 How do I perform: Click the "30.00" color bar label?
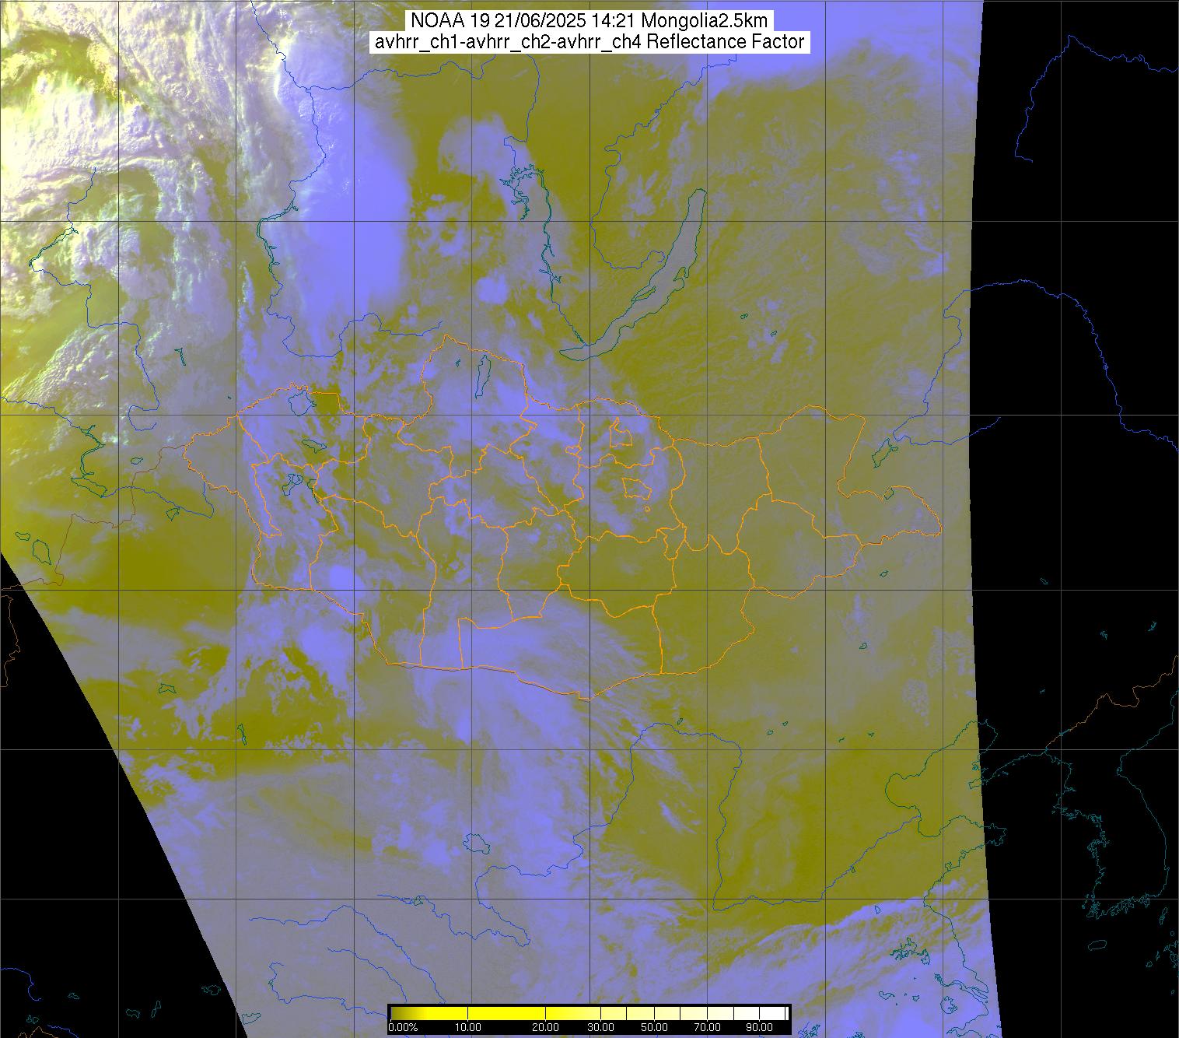click(x=601, y=1027)
